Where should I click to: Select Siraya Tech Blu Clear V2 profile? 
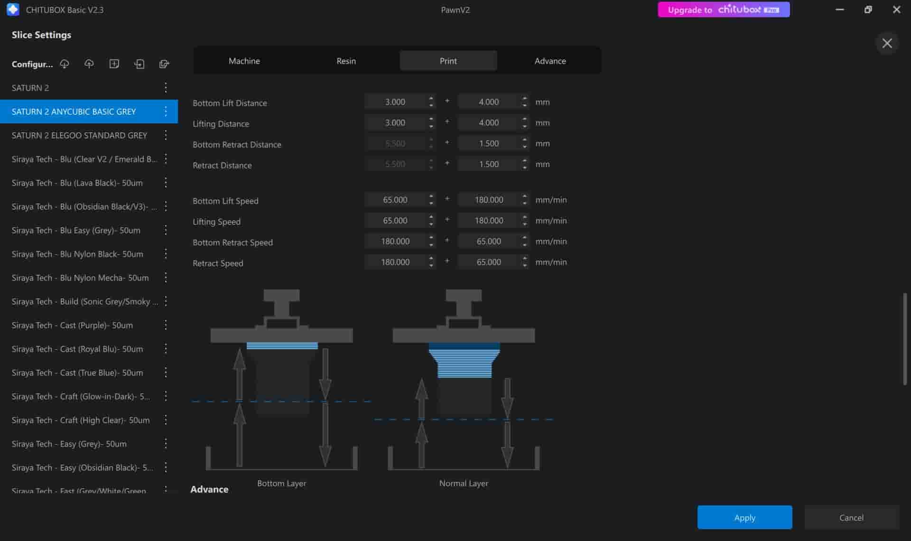pyautogui.click(x=89, y=159)
